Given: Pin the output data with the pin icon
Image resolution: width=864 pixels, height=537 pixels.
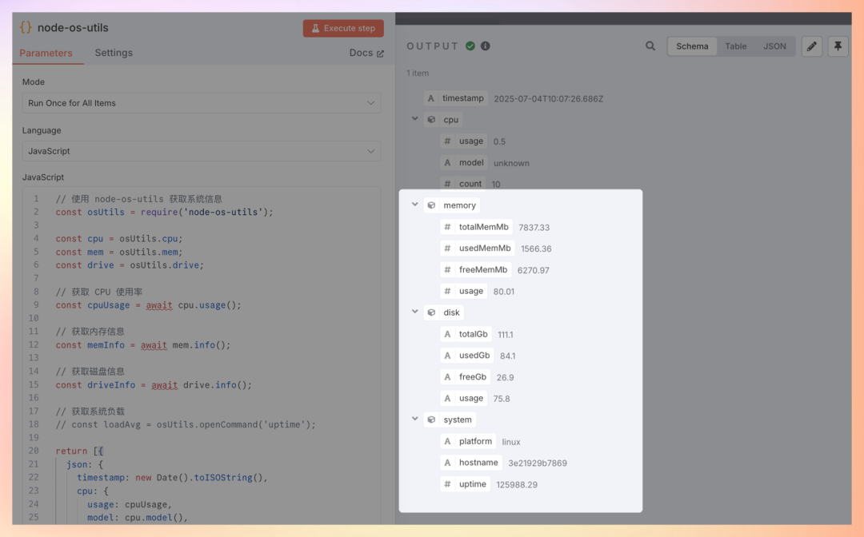Looking at the screenshot, I should [838, 46].
